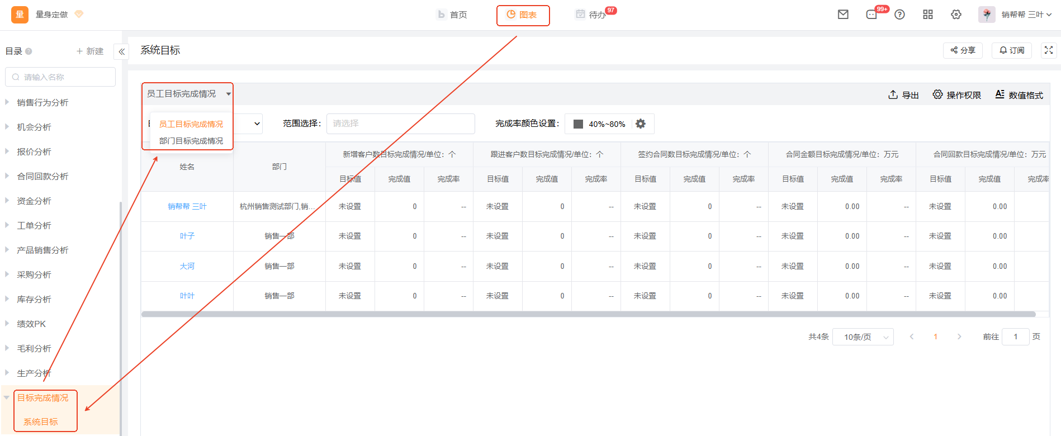Screen dimensions: 1061x436
Task: Open the app grid icon
Action: [928, 15]
